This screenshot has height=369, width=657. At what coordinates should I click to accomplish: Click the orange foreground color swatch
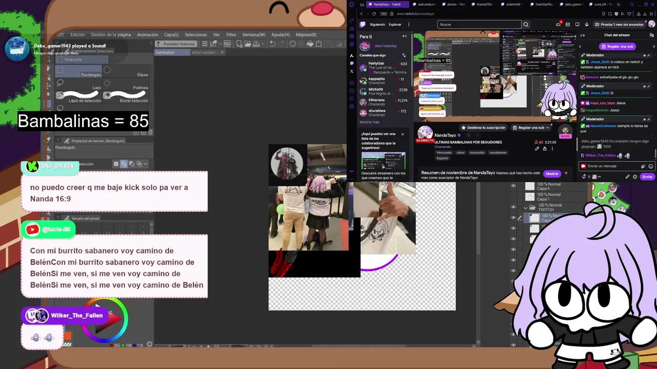click(x=68, y=336)
